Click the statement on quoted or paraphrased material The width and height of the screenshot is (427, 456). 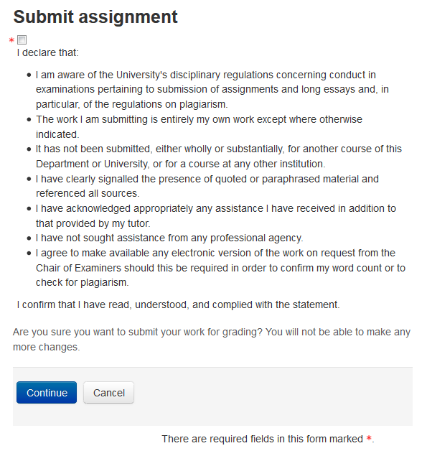pyautogui.click(x=207, y=186)
